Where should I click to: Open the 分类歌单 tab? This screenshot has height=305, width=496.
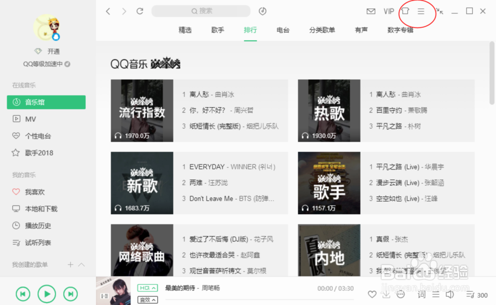coord(321,30)
